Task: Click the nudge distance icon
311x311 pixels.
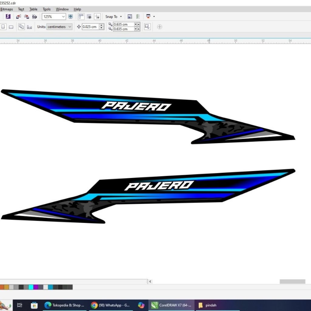Action: (79, 27)
